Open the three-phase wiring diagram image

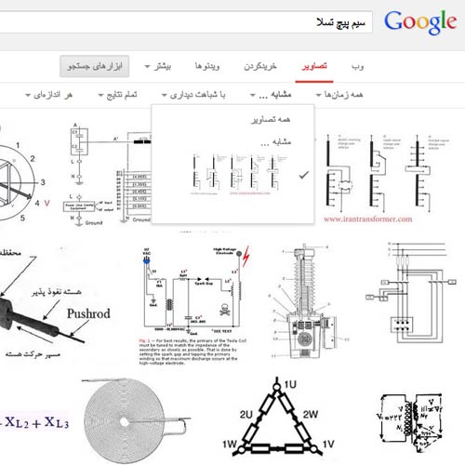[x=411, y=293]
